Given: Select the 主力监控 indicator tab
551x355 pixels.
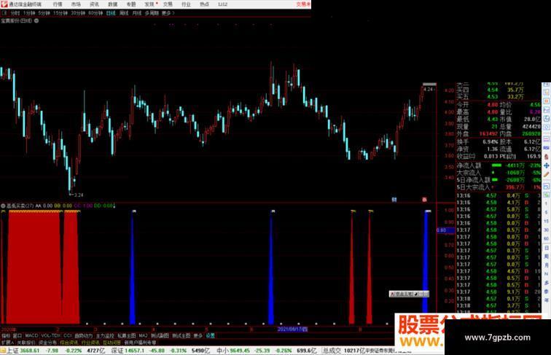Looking at the screenshot, I should (x=105, y=335).
